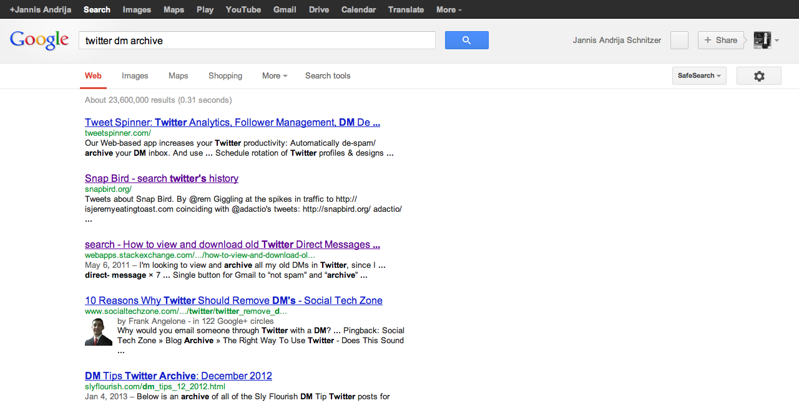
Task: Open How to view and download old Twitter Direct Messages
Action: coord(232,244)
